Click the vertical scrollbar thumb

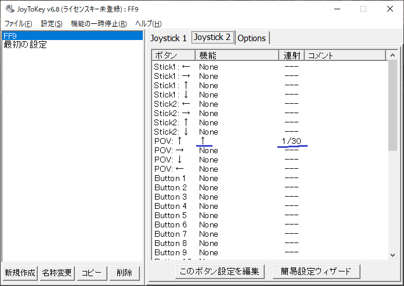tap(392, 105)
